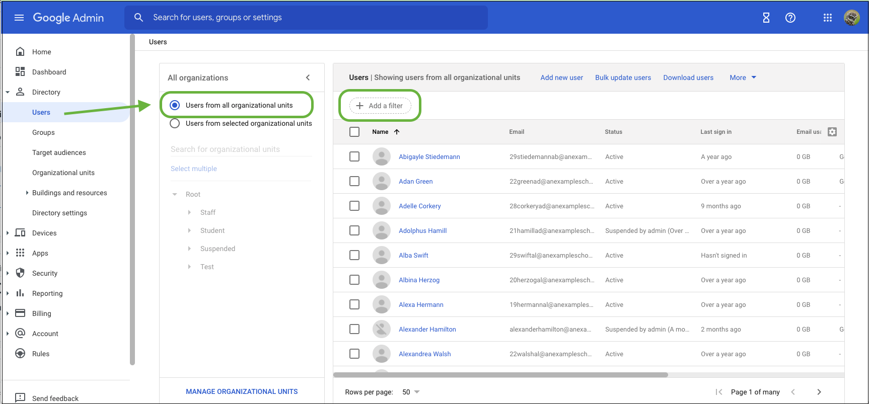Select Users from all organizational units

pos(175,105)
